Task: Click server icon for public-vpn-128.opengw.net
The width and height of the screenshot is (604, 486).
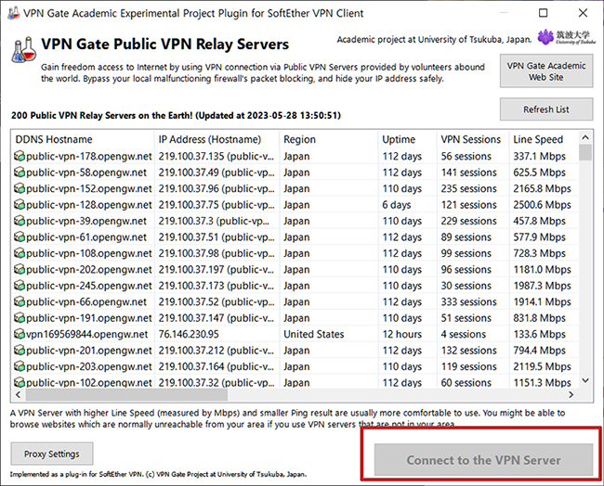Action: (x=20, y=205)
